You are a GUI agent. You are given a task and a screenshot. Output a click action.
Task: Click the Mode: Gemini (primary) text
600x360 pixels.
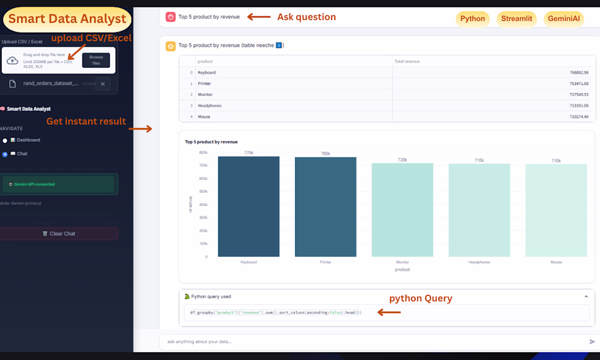coord(21,203)
